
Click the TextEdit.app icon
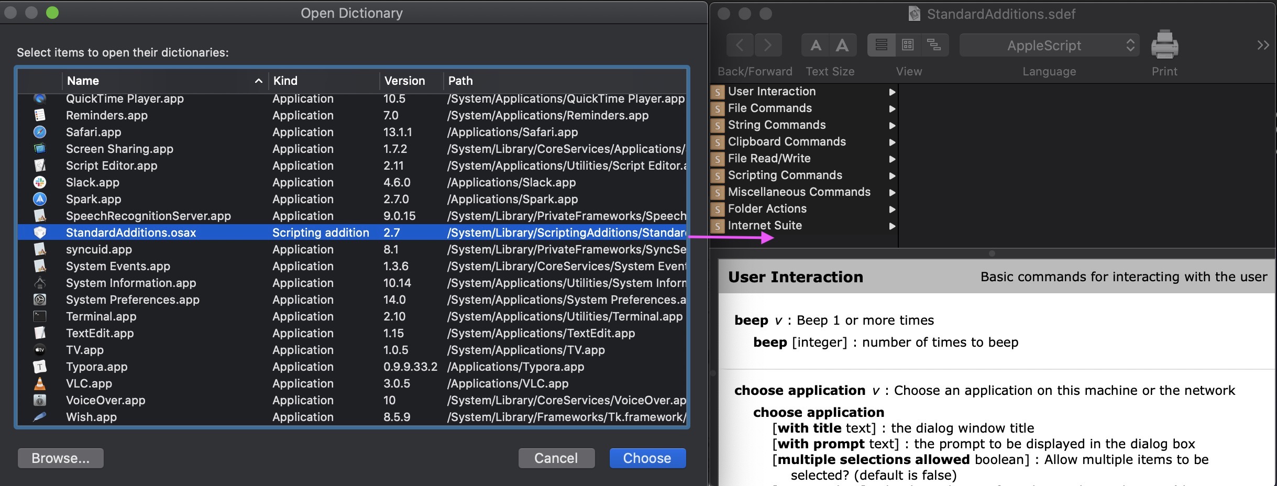(x=40, y=333)
